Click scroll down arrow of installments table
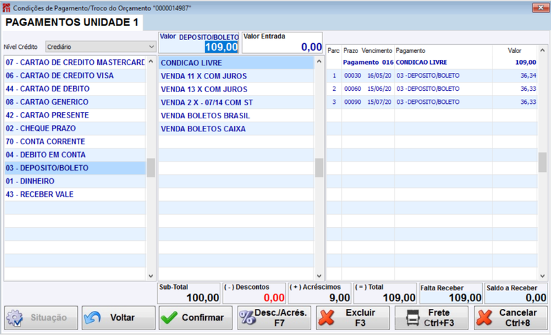Image resolution: width=551 pixels, height=335 pixels. (542, 276)
